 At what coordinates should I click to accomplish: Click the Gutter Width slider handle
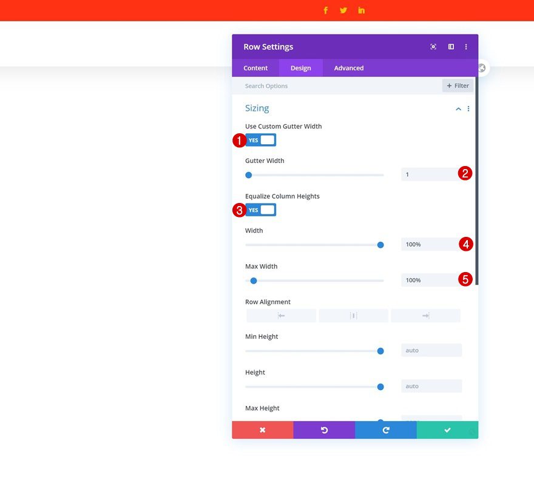(x=249, y=175)
